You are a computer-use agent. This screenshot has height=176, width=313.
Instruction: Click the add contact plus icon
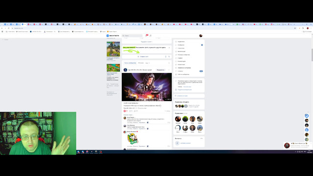[177, 143]
